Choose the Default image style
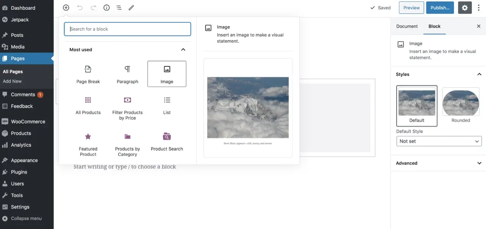Screen dimensions: 486x229 point(417,106)
